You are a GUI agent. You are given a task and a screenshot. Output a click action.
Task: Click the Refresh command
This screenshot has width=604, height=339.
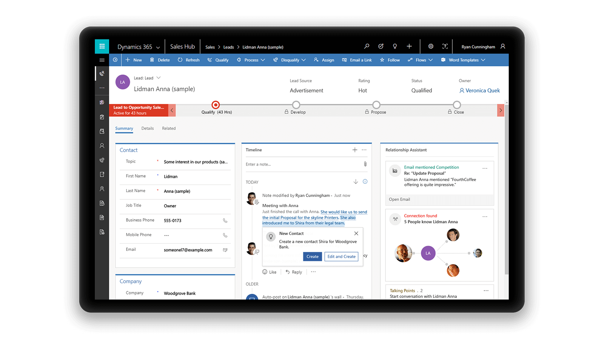pos(188,60)
